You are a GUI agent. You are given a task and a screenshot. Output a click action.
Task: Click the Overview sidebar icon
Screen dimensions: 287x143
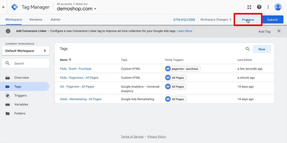tap(8, 78)
